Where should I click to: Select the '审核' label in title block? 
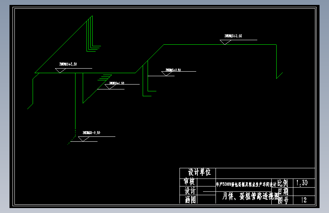[x=189, y=181]
